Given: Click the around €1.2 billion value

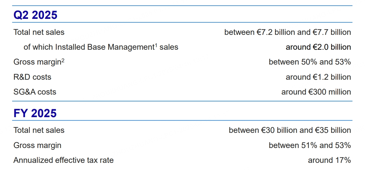Looking at the screenshot, I should coord(318,77).
